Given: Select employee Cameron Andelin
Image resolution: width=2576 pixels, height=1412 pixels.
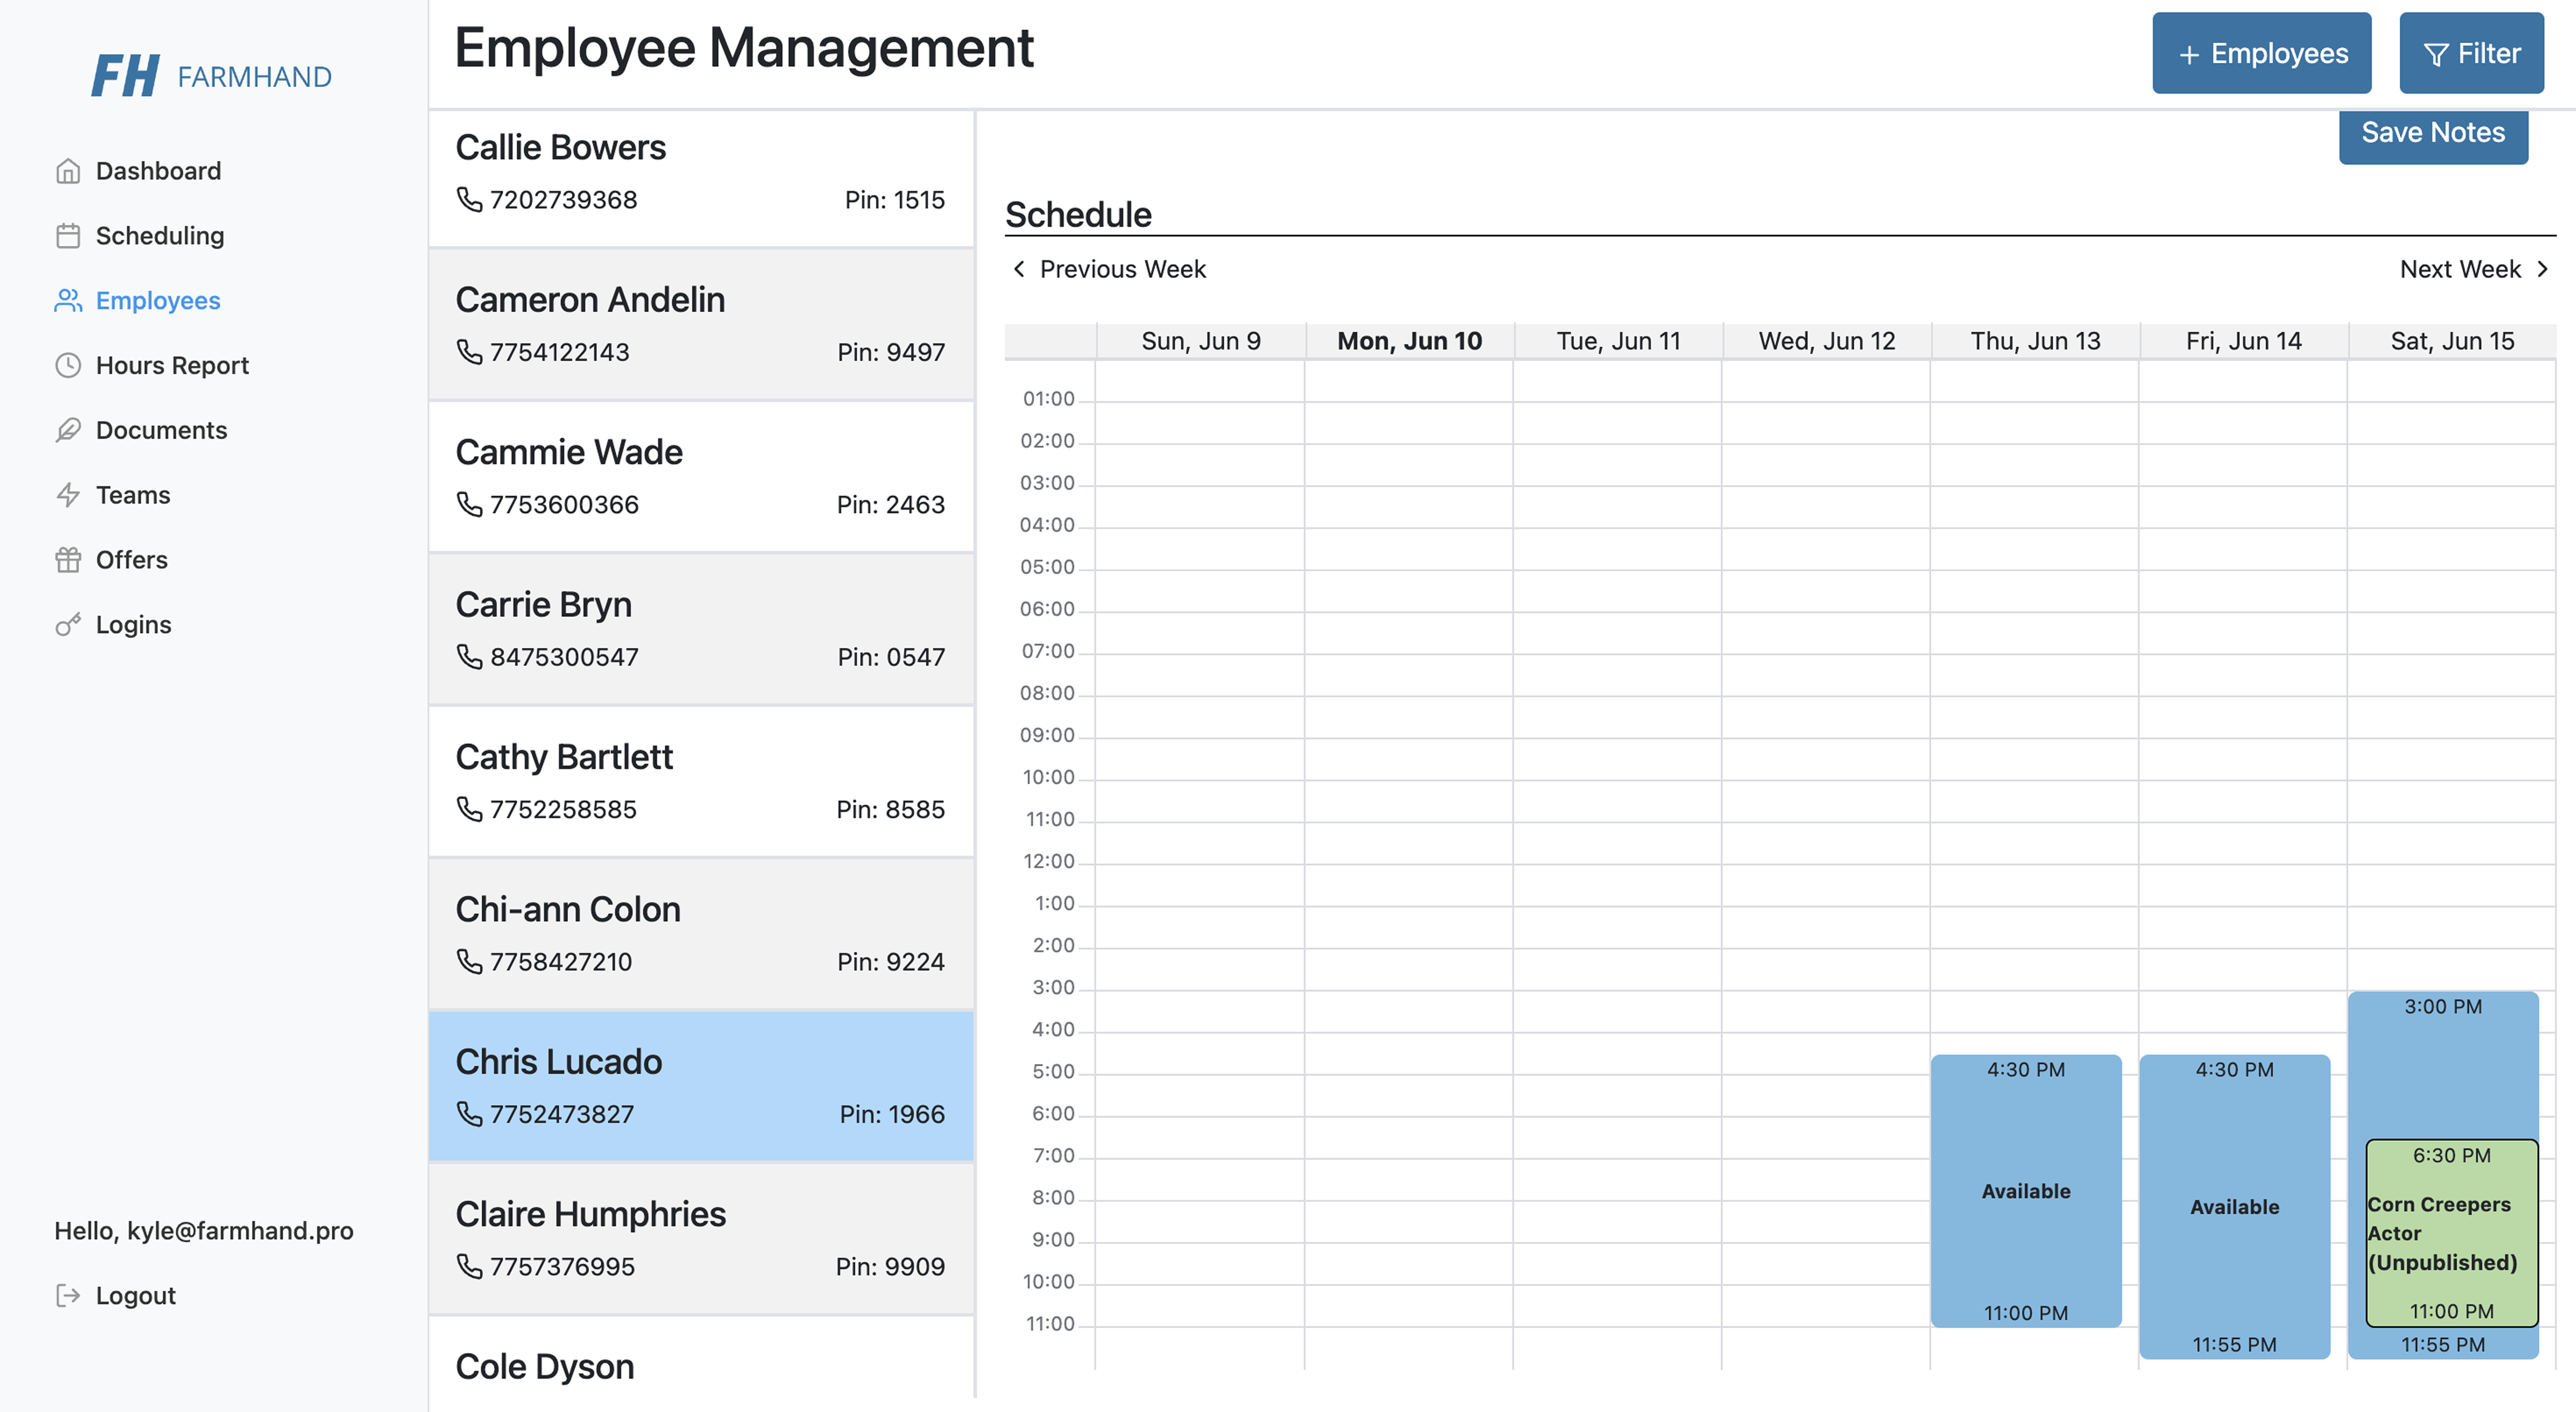Looking at the screenshot, I should point(701,325).
